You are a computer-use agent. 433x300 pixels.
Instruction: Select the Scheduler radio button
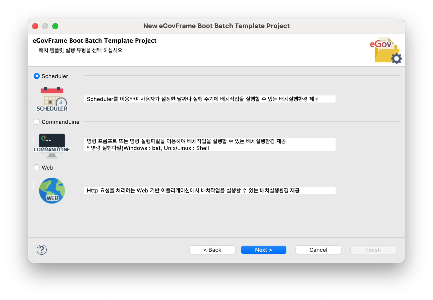click(x=37, y=76)
